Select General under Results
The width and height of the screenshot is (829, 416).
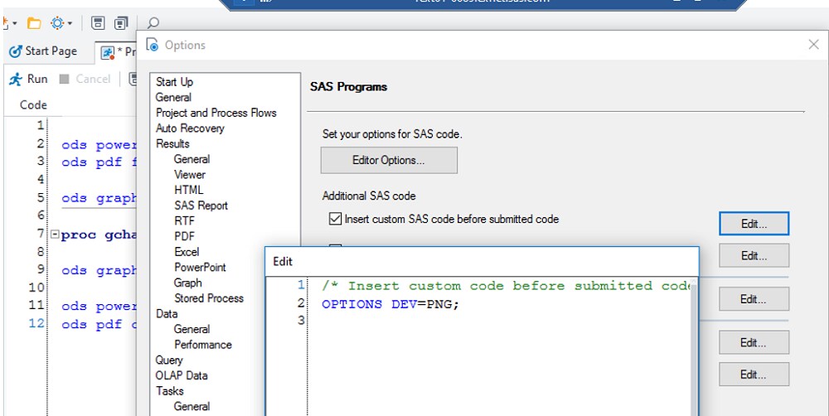coord(191,159)
